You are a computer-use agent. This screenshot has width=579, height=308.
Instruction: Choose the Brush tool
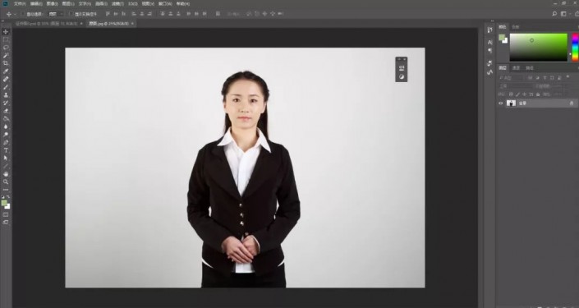click(x=6, y=87)
